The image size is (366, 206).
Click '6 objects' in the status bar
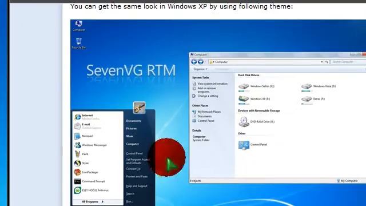pos(196,181)
